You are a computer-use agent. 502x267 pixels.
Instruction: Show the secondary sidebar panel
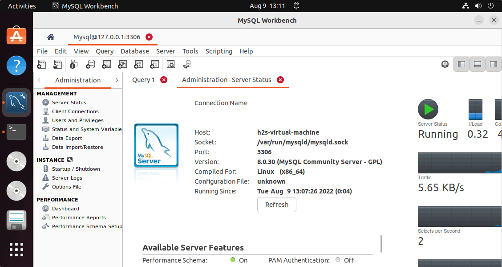(493, 64)
